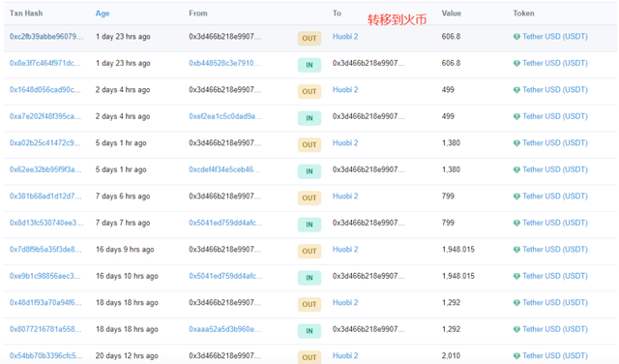Screen dimensions: 619x364
Task: Open transaction hash 0x7d8f9b5a35f3de8
Action: tap(45, 250)
